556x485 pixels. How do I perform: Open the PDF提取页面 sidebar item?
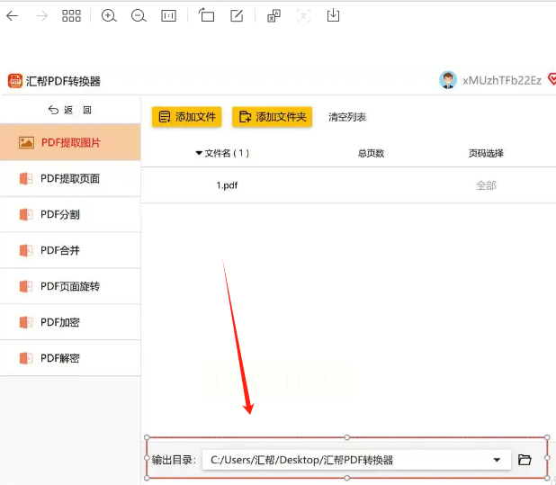tap(70, 179)
